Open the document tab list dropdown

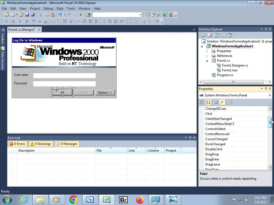tap(194, 30)
